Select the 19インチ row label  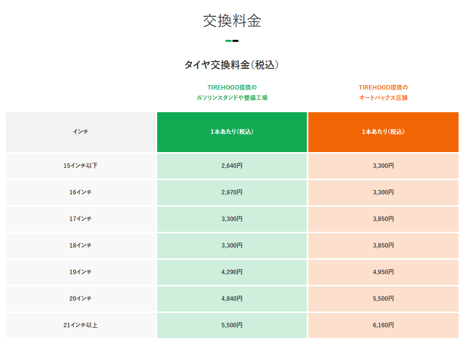click(x=80, y=272)
